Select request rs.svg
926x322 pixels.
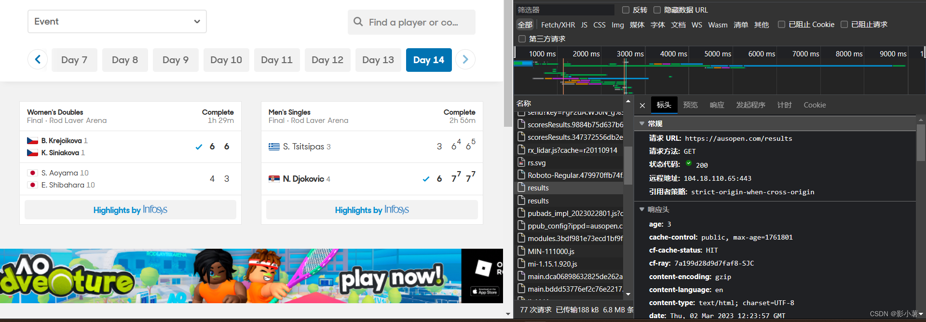pos(570,163)
